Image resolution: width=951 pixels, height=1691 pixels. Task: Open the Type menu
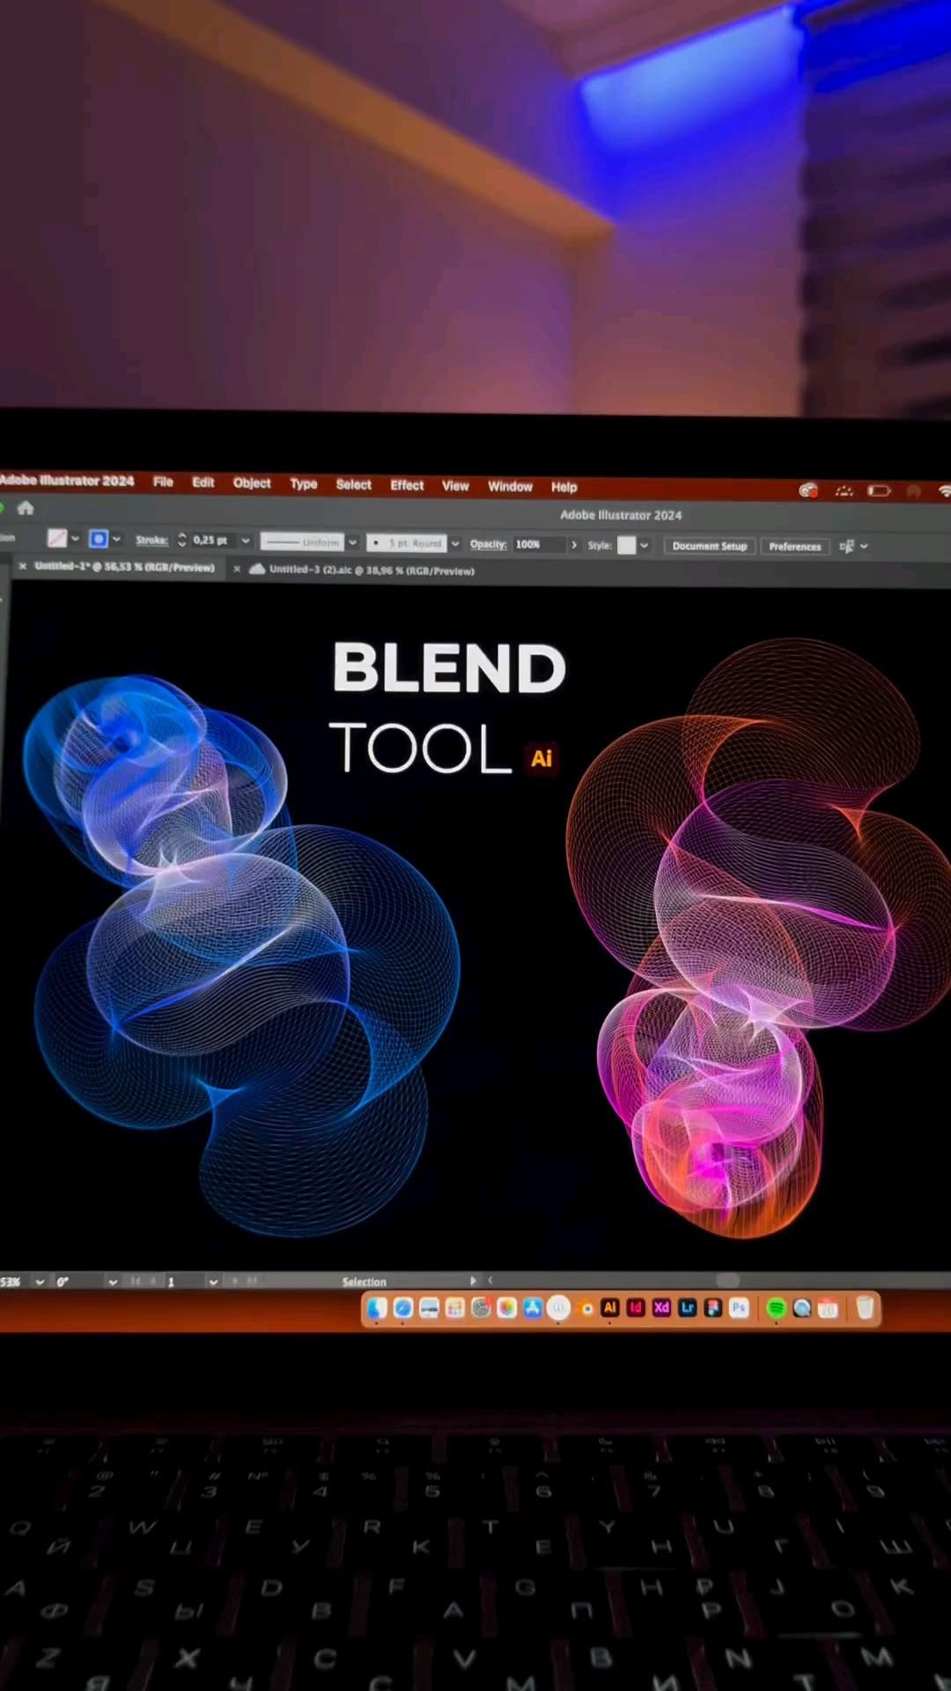click(x=304, y=484)
